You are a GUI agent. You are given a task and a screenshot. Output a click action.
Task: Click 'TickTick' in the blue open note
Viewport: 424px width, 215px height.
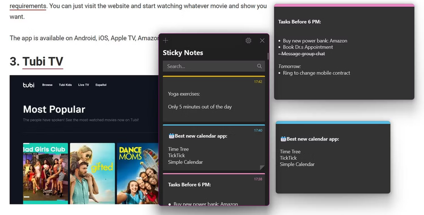tap(288, 158)
